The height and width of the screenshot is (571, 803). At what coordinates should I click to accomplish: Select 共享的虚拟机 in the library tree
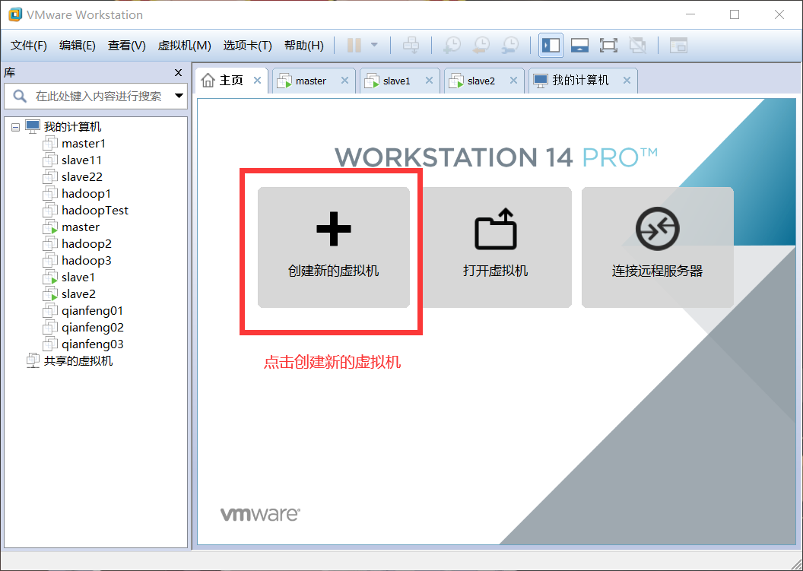point(78,361)
